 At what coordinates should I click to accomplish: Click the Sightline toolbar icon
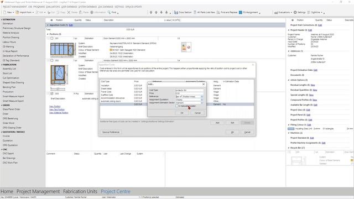pyautogui.click(x=309, y=12)
